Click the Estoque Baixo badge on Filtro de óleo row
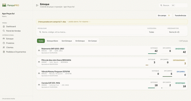This screenshot has height=101, width=191. tap(179, 60)
